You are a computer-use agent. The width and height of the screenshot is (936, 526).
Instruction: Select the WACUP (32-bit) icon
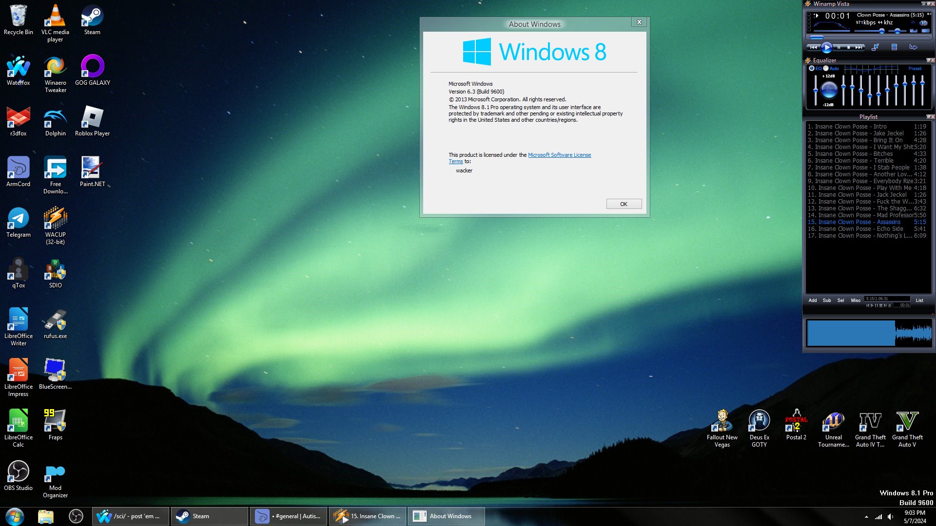point(56,226)
